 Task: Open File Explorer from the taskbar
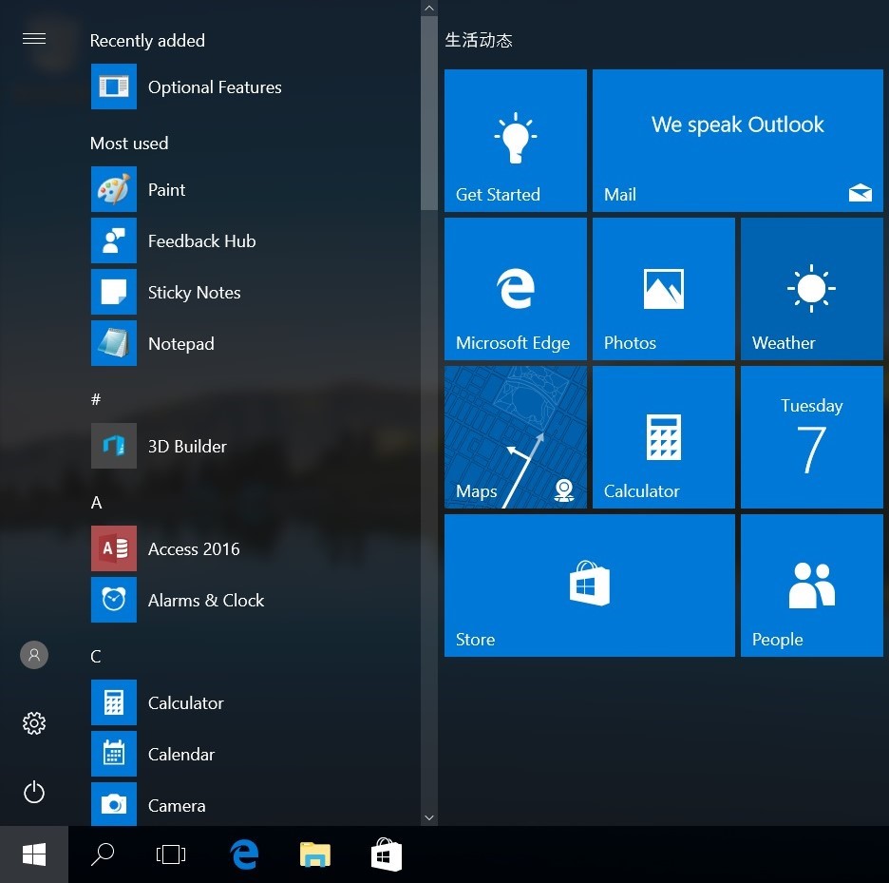coord(315,854)
